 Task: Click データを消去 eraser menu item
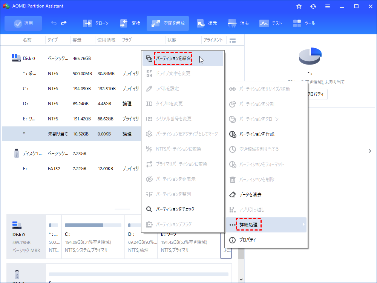coord(250,195)
